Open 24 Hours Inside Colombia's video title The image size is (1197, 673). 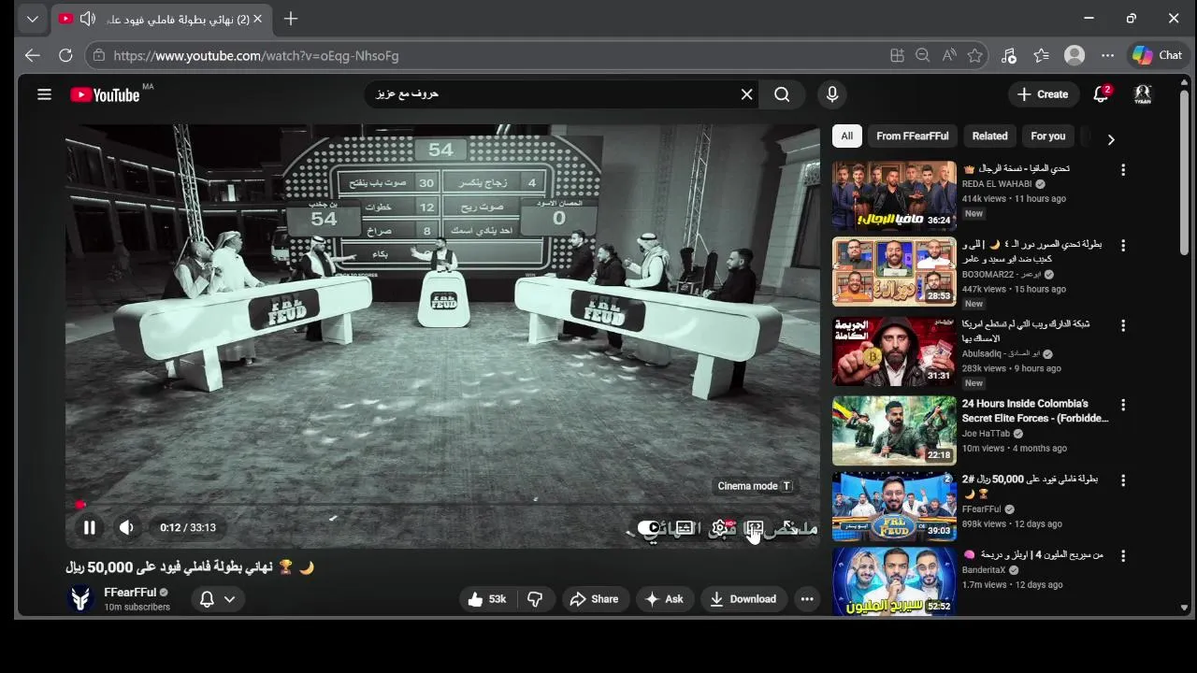(x=1035, y=411)
